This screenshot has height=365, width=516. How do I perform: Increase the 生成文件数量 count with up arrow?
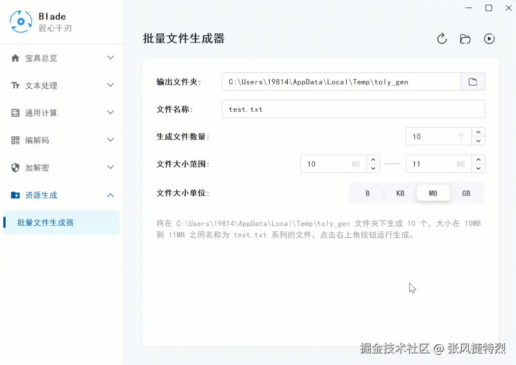tap(478, 132)
